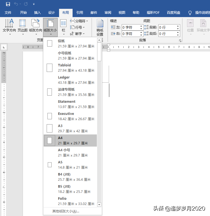Open the Quick Access Toolbar customize arrow
210x216 pixels.
34,4
